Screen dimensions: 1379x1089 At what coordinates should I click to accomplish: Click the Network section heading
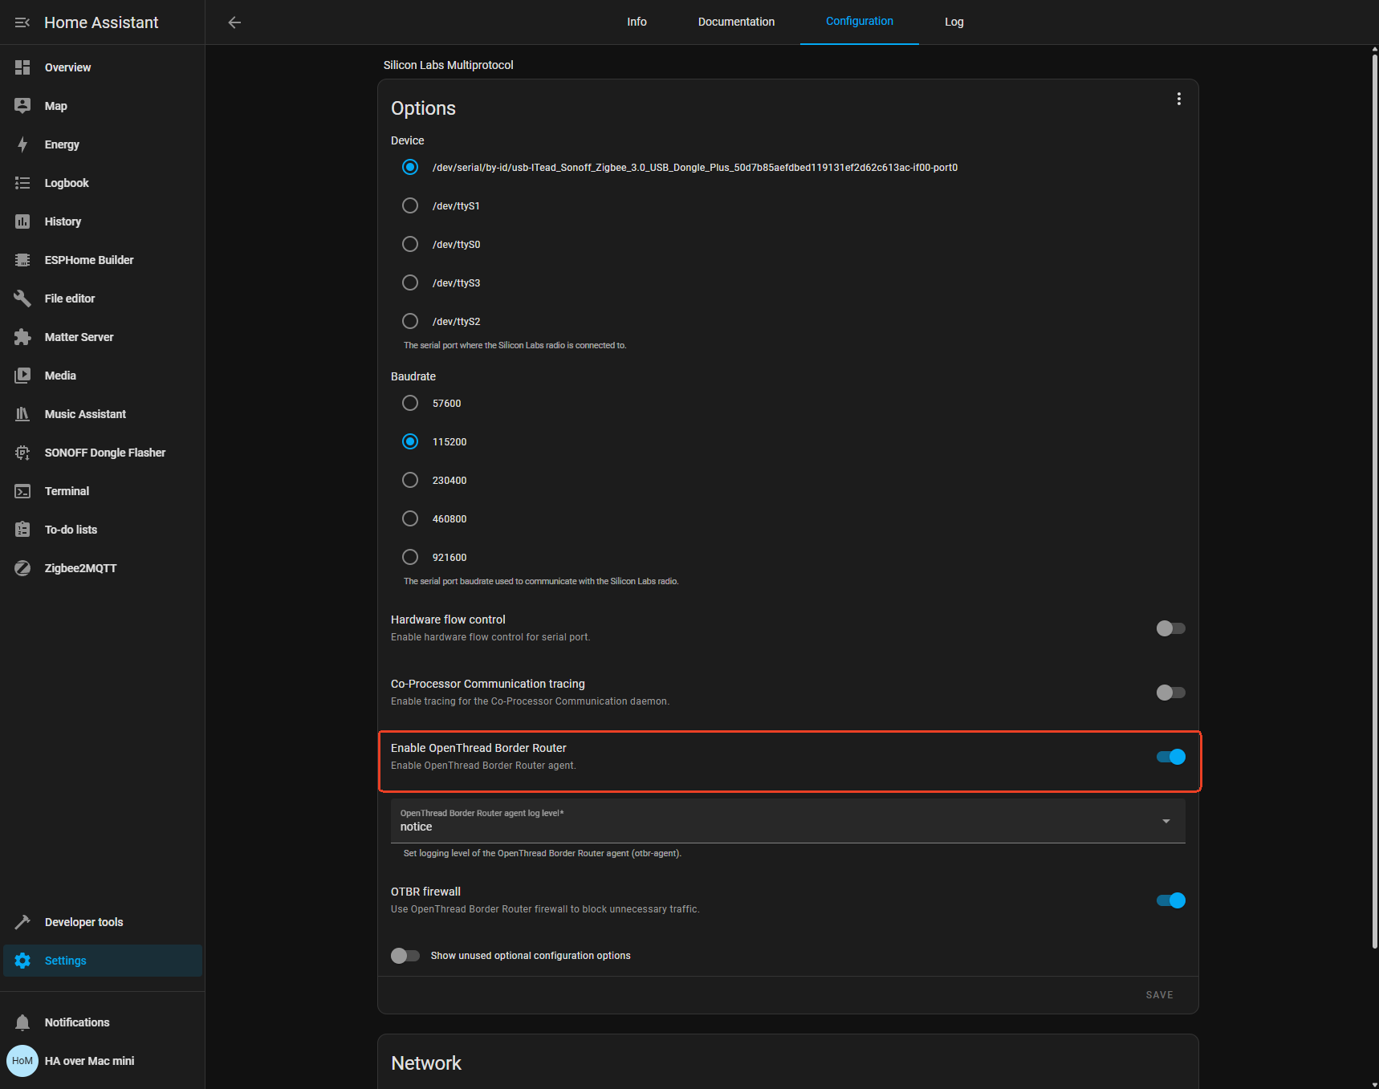pyautogui.click(x=426, y=1063)
